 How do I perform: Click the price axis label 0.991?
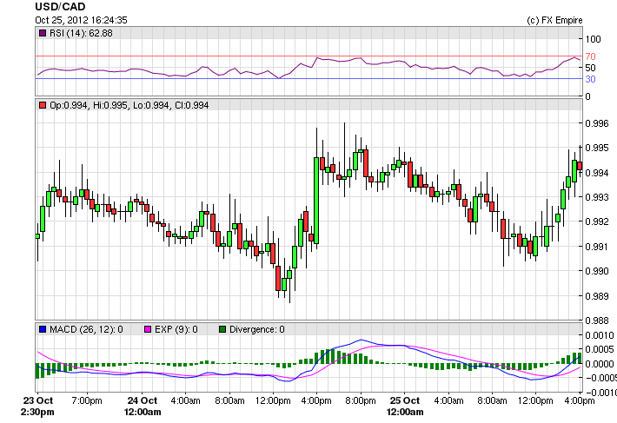pyautogui.click(x=597, y=247)
